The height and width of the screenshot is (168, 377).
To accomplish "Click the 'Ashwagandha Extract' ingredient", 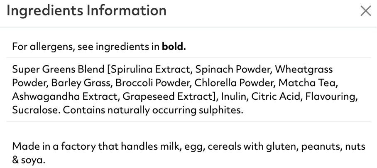I will (x=65, y=96).
